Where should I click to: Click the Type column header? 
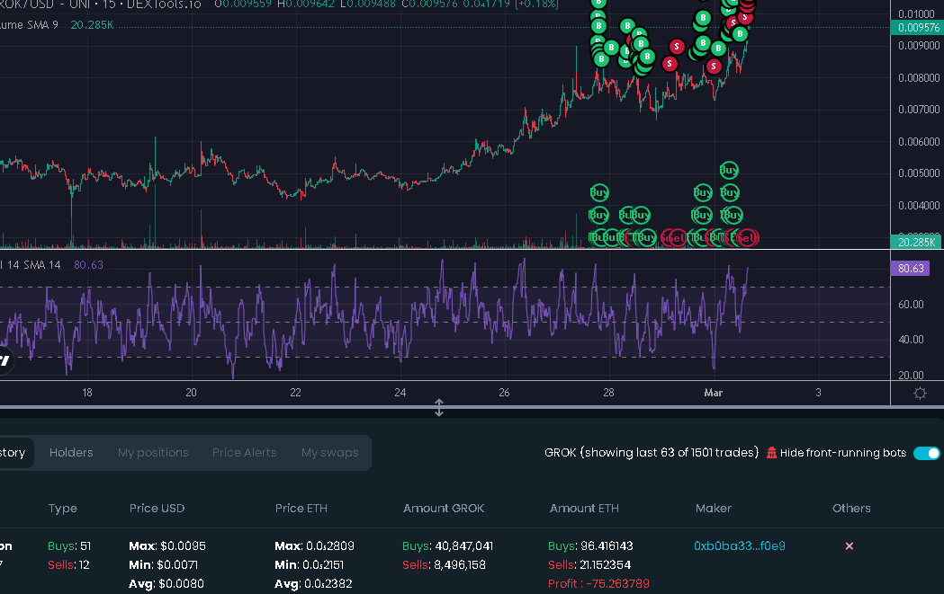point(63,508)
